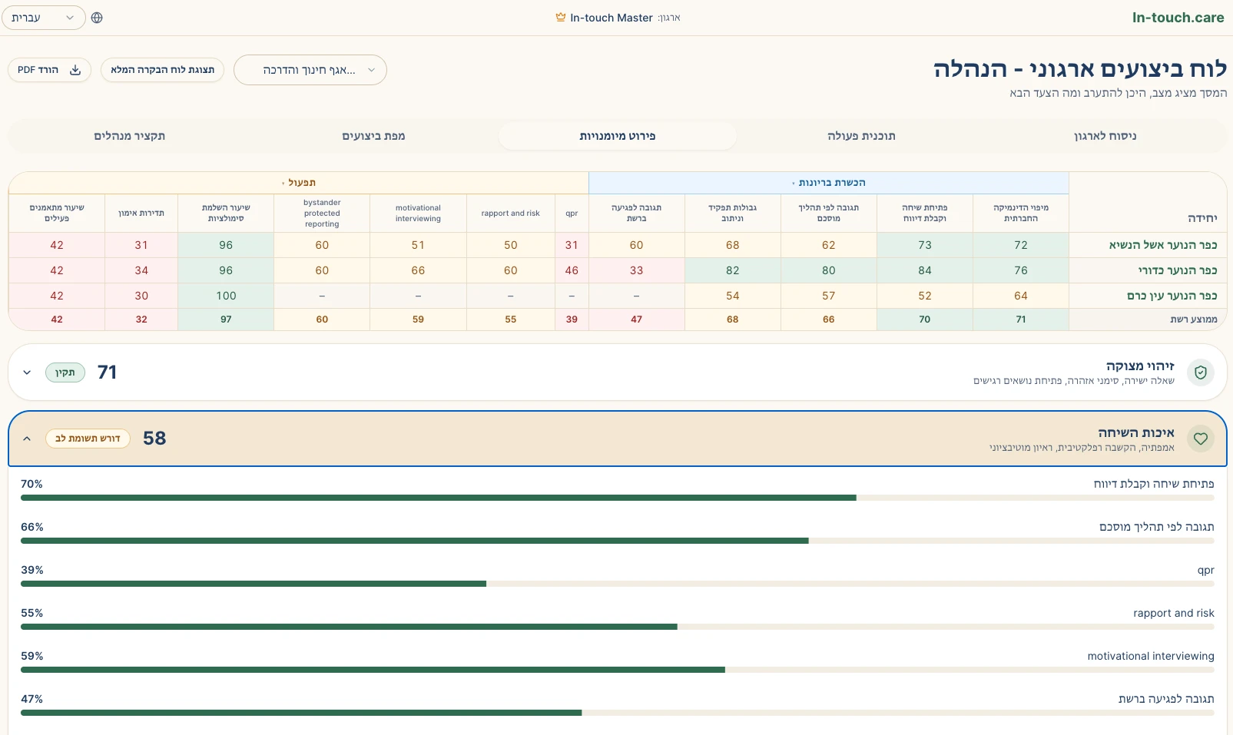Open the עברית language dropdown
Viewport: 1233px width, 735px height.
coord(44,18)
